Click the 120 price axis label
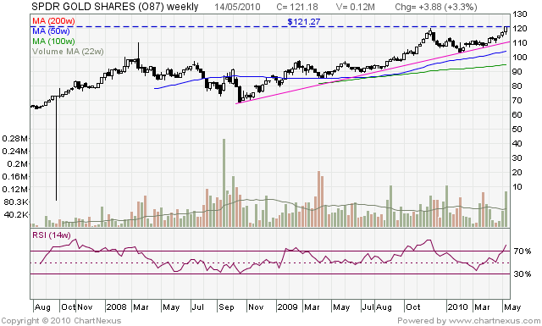The height and width of the screenshot is (326, 542). pyautogui.click(x=520, y=28)
